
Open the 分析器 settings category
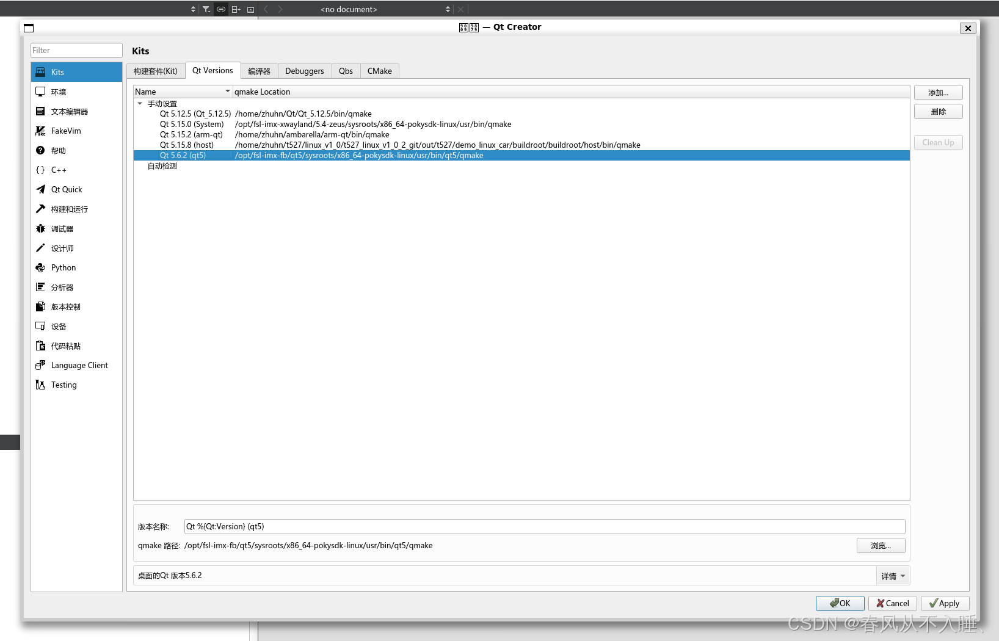[x=76, y=287]
